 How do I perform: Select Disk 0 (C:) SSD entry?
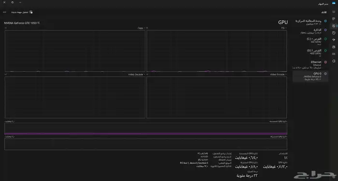click(x=310, y=41)
